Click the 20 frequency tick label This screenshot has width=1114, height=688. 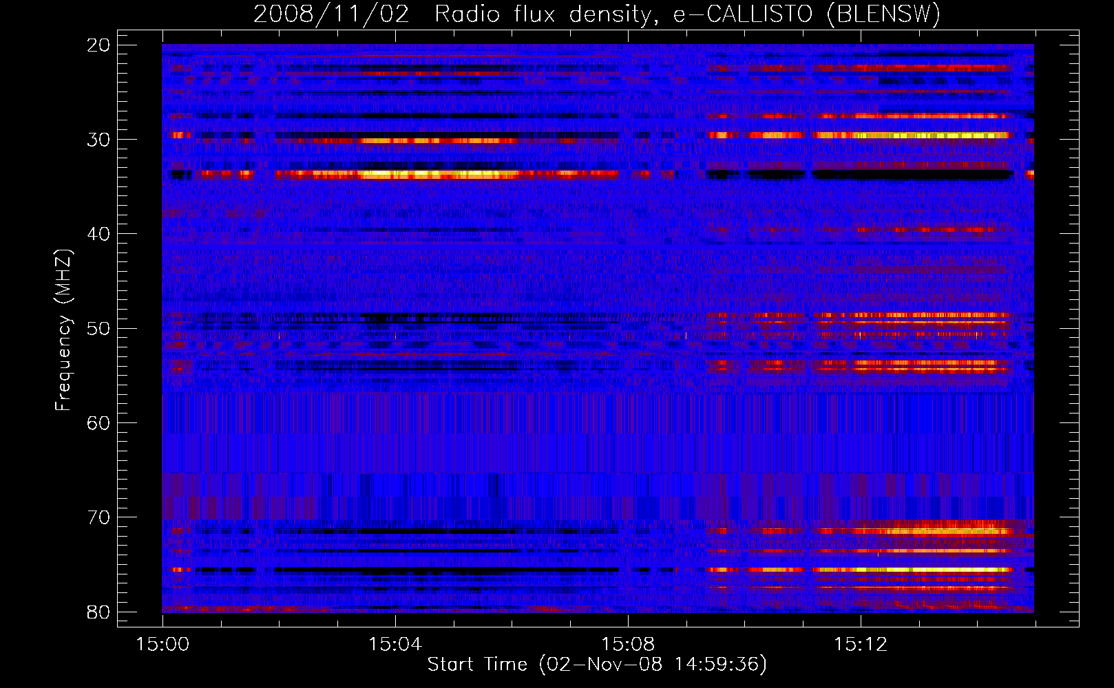(x=99, y=45)
